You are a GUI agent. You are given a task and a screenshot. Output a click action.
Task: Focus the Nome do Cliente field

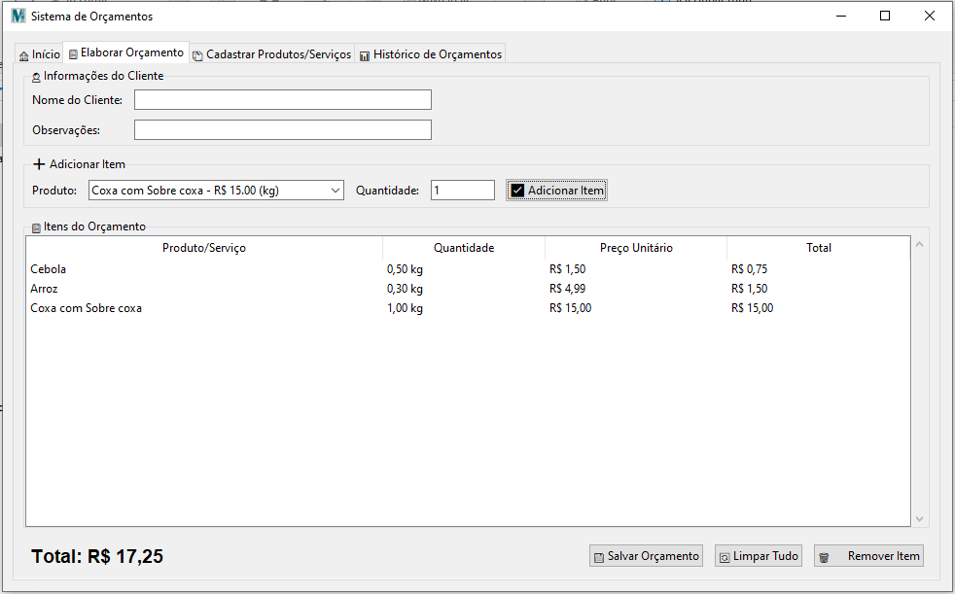coord(282,100)
